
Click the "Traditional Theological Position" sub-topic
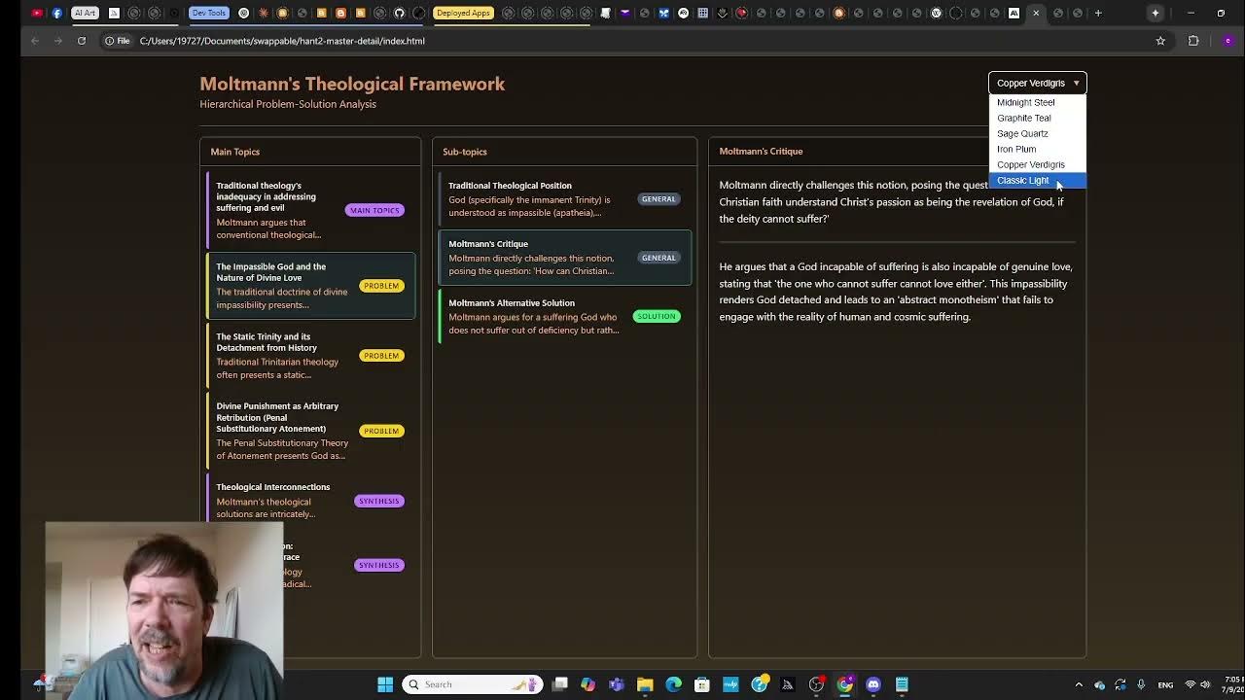[x=564, y=198]
